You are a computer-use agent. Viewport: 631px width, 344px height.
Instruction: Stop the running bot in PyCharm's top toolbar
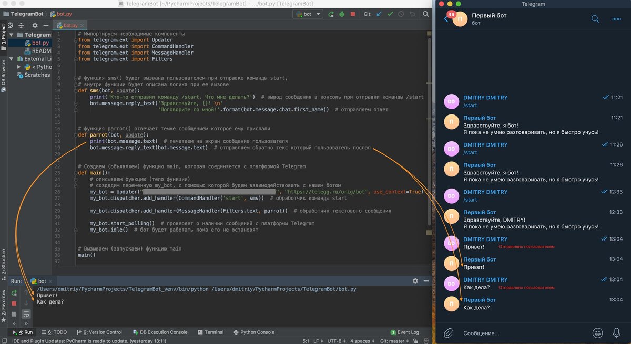353,14
